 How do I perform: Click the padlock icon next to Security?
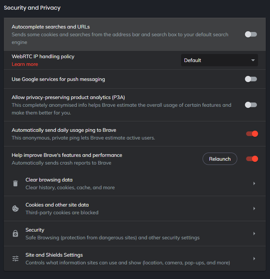15,234
